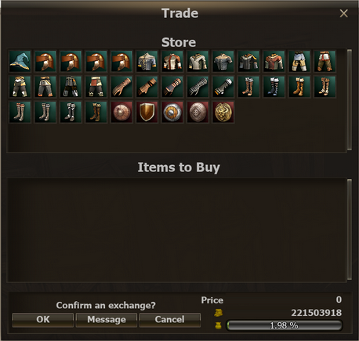Select the dark blue studded boots
359x341 pixels.
pos(274,87)
